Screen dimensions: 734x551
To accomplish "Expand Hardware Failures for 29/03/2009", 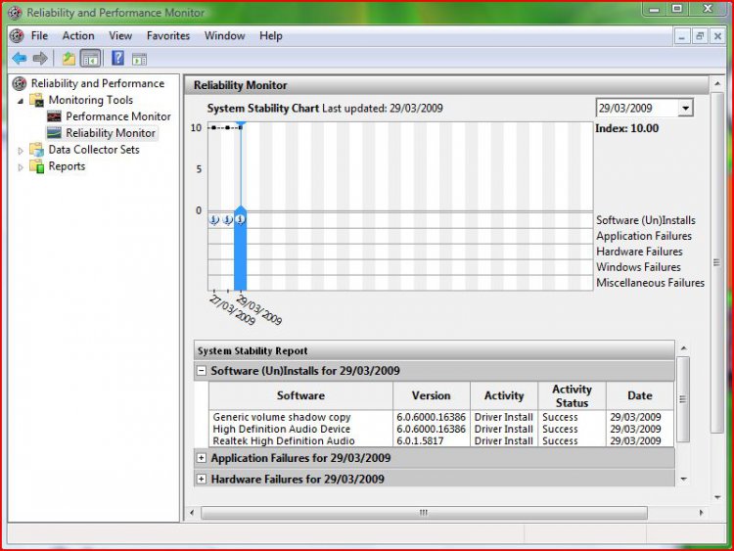I will click(202, 479).
